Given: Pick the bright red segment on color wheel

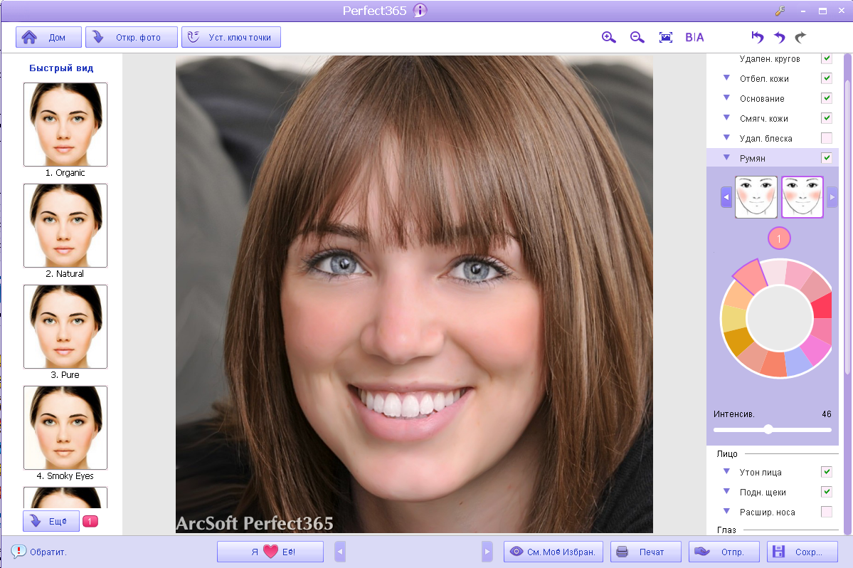Looking at the screenshot, I should coord(823,306).
